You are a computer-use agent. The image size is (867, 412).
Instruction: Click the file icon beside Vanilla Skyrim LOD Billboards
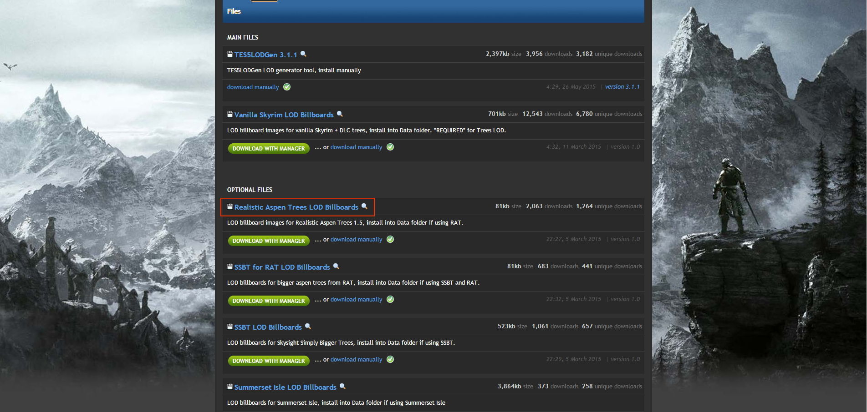click(230, 114)
